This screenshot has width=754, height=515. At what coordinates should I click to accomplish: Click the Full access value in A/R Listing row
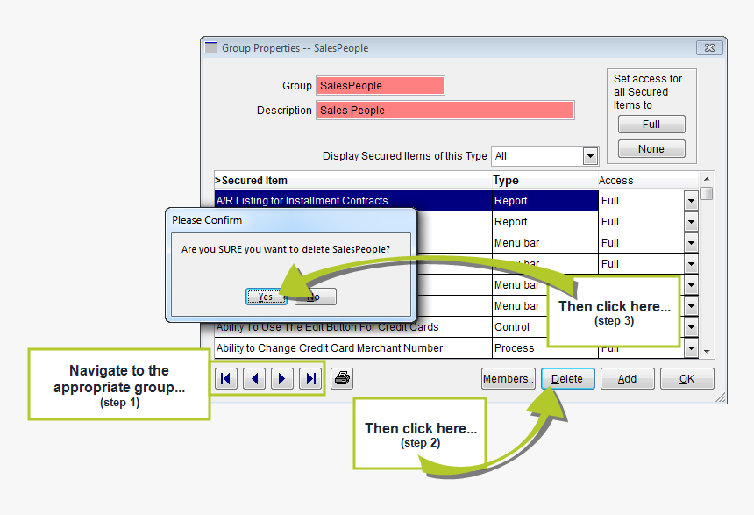(642, 201)
